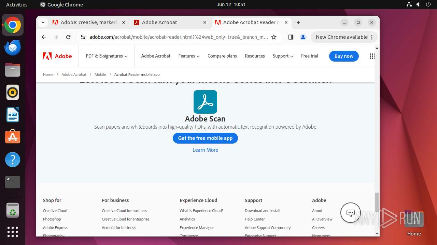Close the Adobe creative marketing tab
This screenshot has width=437, height=245.
[x=124, y=22]
